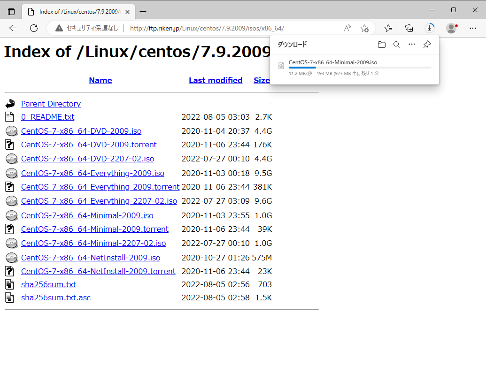
Task: Click disc icon beside NetInstall-2009.iso
Action: [11, 258]
